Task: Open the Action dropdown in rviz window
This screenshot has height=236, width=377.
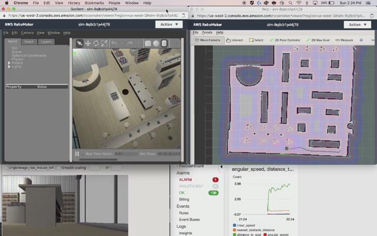Action: click(358, 25)
